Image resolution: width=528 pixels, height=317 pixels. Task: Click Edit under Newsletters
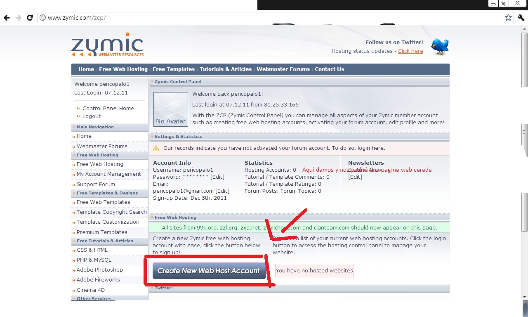tap(355, 177)
